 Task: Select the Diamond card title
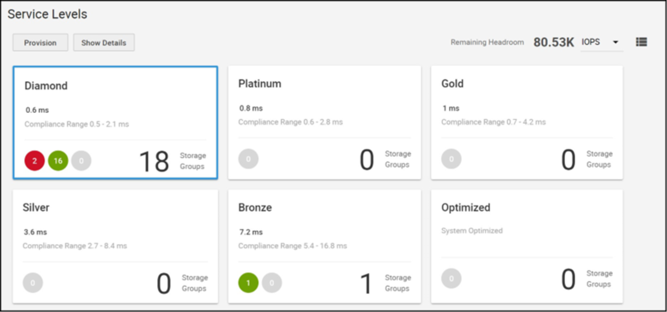tap(46, 86)
